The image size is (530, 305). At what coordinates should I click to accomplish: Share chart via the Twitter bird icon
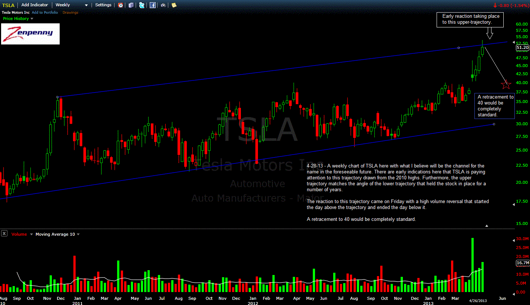[142, 5]
